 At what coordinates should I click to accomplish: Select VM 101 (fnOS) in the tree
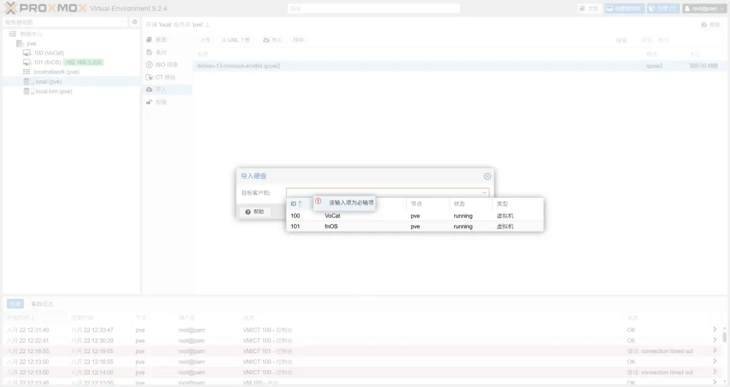point(47,62)
